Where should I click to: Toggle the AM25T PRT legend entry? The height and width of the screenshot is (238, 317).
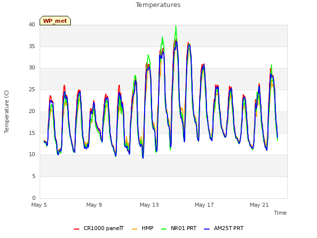pos(224,228)
